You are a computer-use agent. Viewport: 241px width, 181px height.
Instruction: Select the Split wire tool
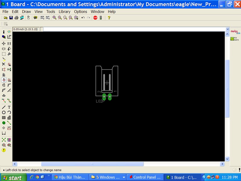(x=4, y=90)
